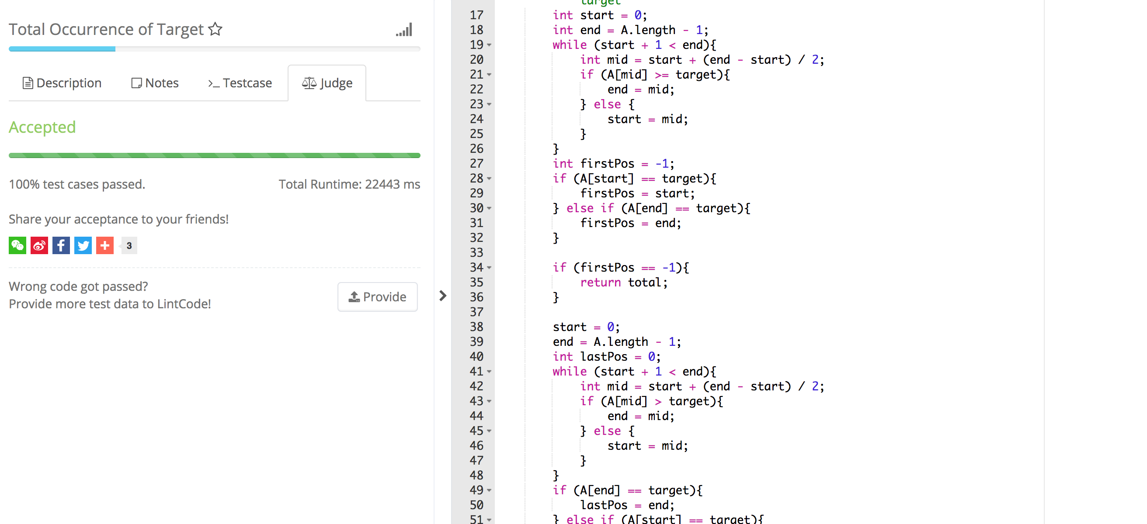Click the Provide test data button

pyautogui.click(x=377, y=296)
